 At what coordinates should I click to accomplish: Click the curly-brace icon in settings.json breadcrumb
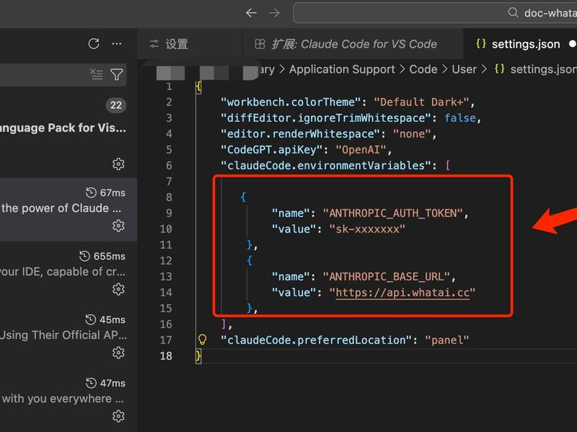[499, 69]
